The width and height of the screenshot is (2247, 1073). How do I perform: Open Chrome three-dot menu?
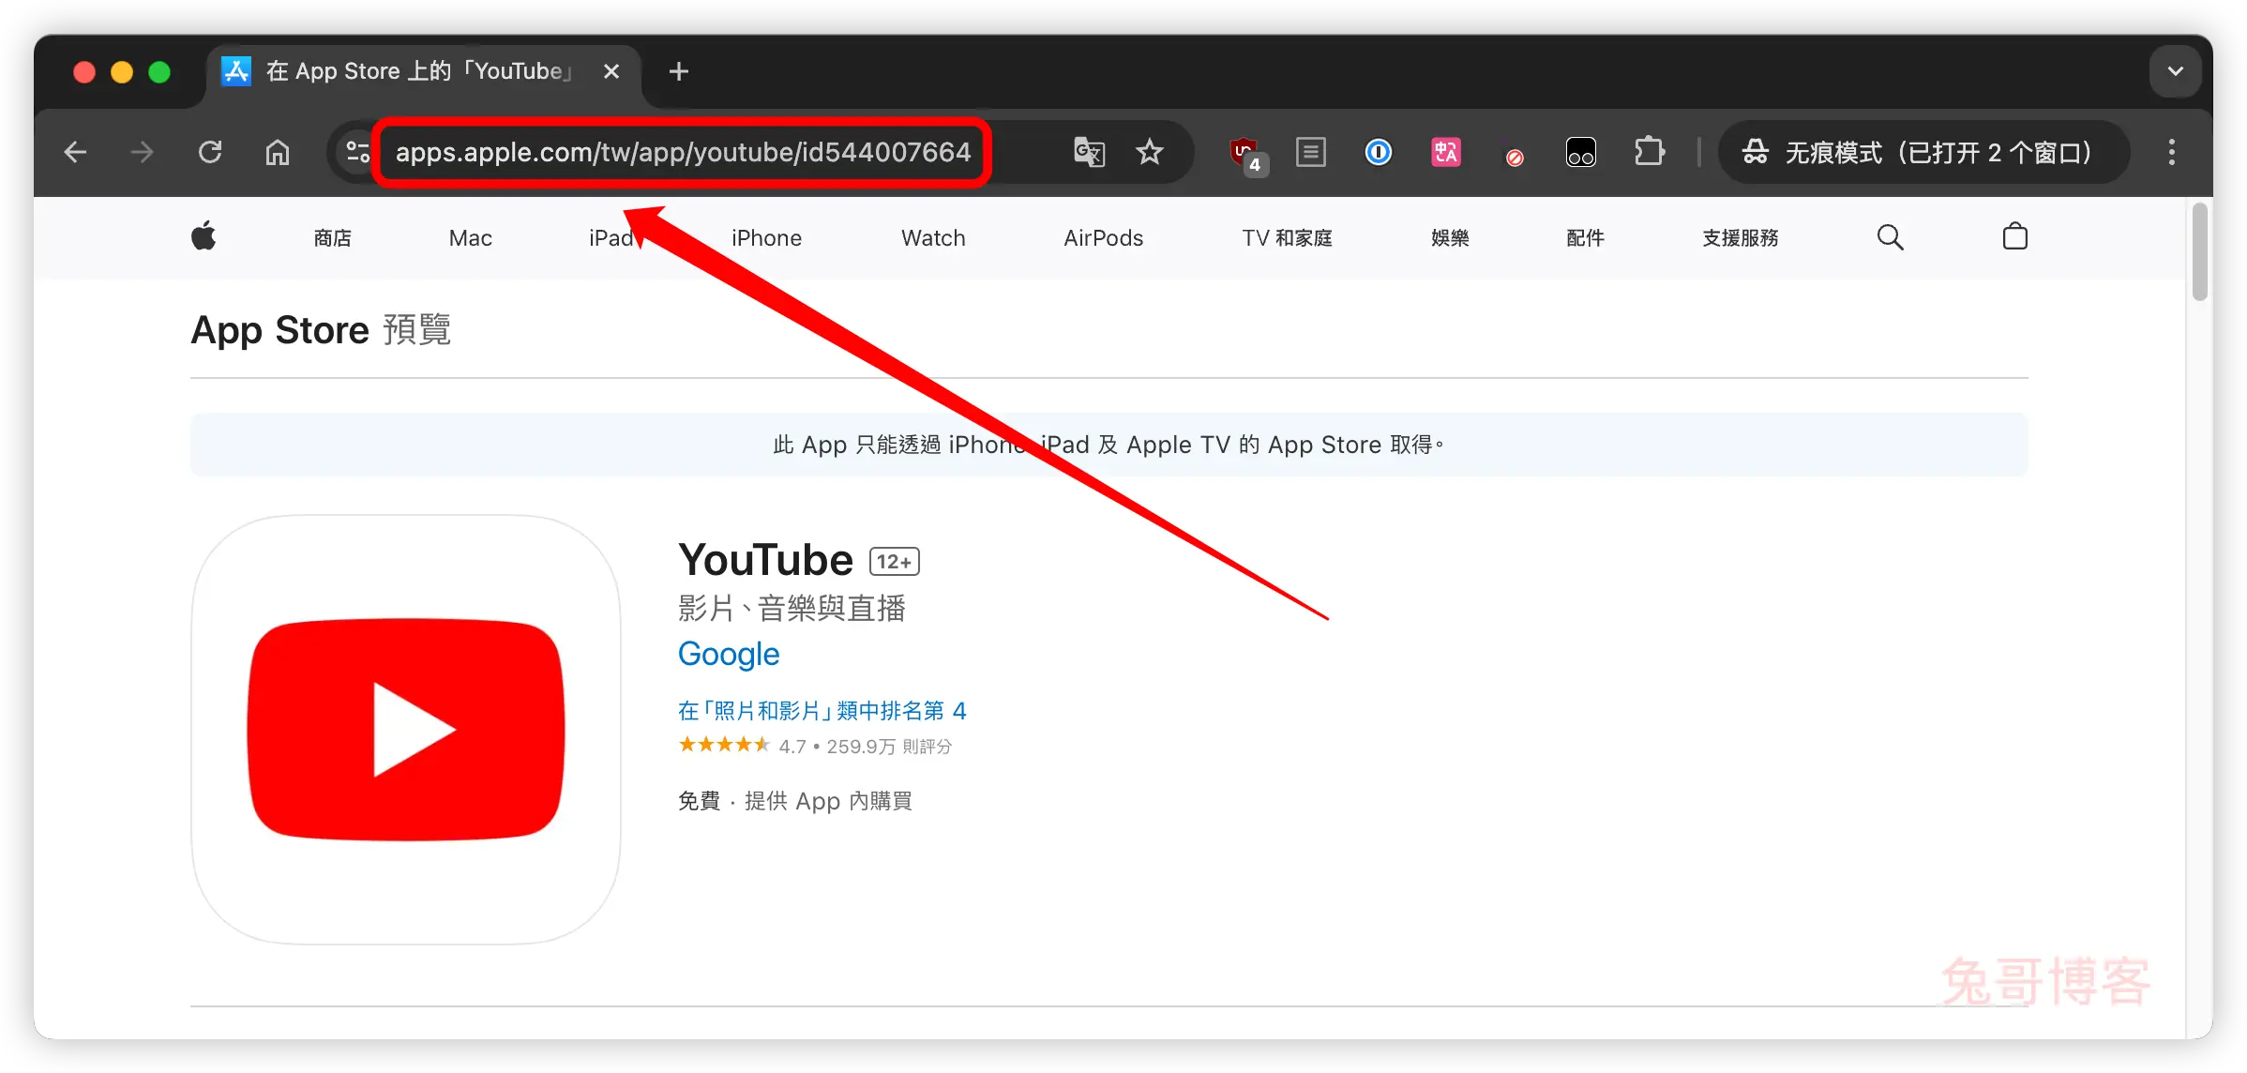tap(2172, 152)
